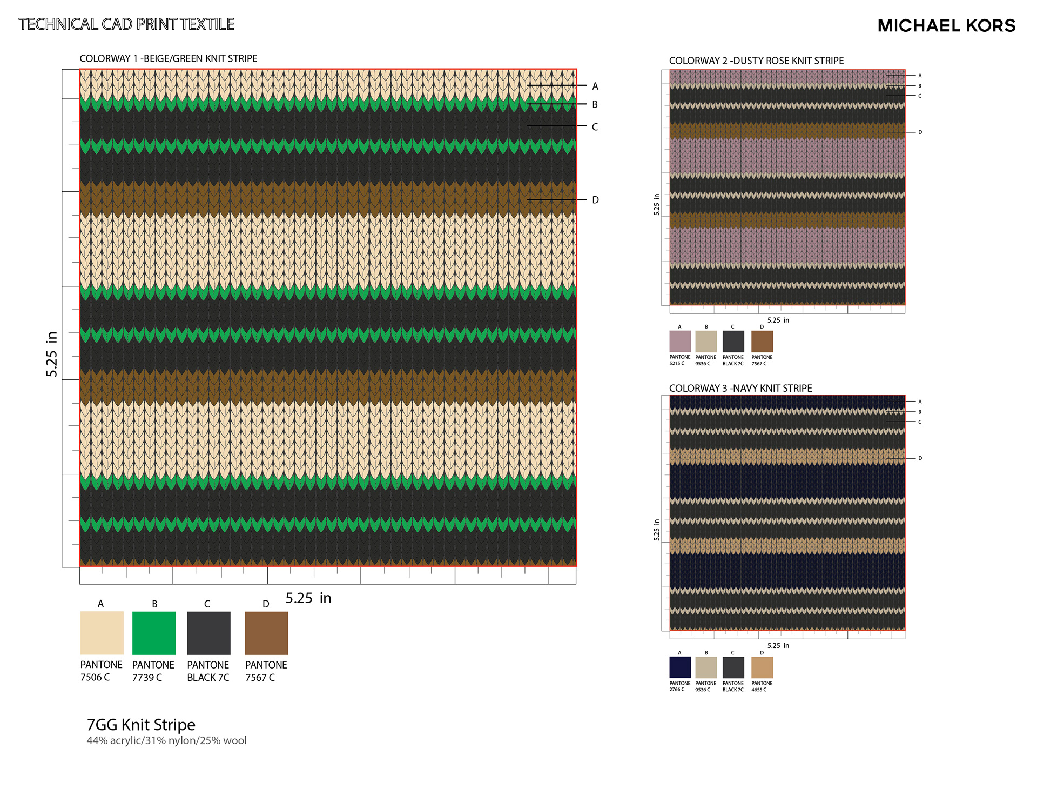Click the Colorway 2 dusty rose knit thumbnail
Image resolution: width=1037 pixels, height=802 pixels.
coord(787,188)
